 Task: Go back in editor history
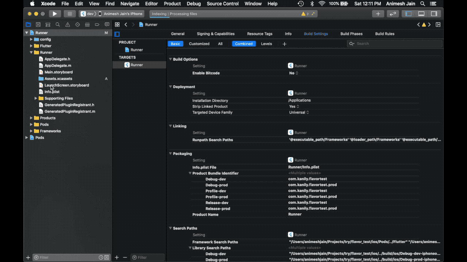[126, 25]
